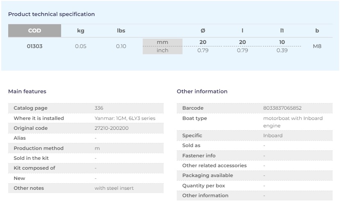Click the Product technical specification heading
Screen dimensions: 340x205
(51, 14)
